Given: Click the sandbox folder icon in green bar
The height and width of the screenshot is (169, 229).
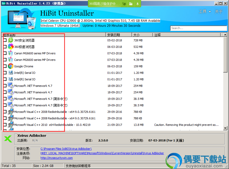Looking at the screenshot, I should [131, 4].
